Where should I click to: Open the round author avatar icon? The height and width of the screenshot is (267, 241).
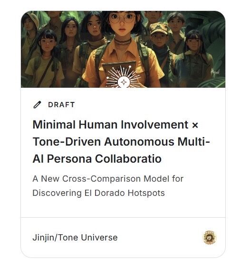[x=210, y=238]
